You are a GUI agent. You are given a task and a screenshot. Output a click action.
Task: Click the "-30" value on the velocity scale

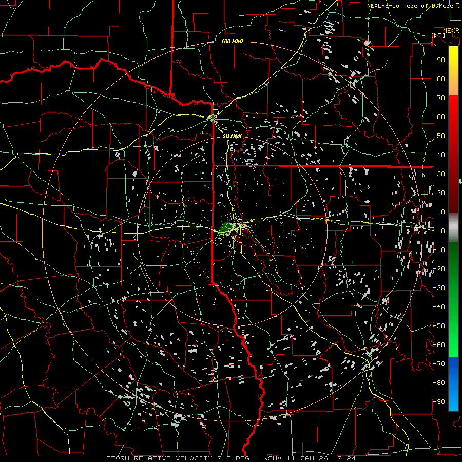(x=439, y=288)
